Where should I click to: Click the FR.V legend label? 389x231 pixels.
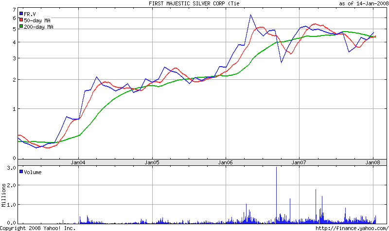[30, 14]
